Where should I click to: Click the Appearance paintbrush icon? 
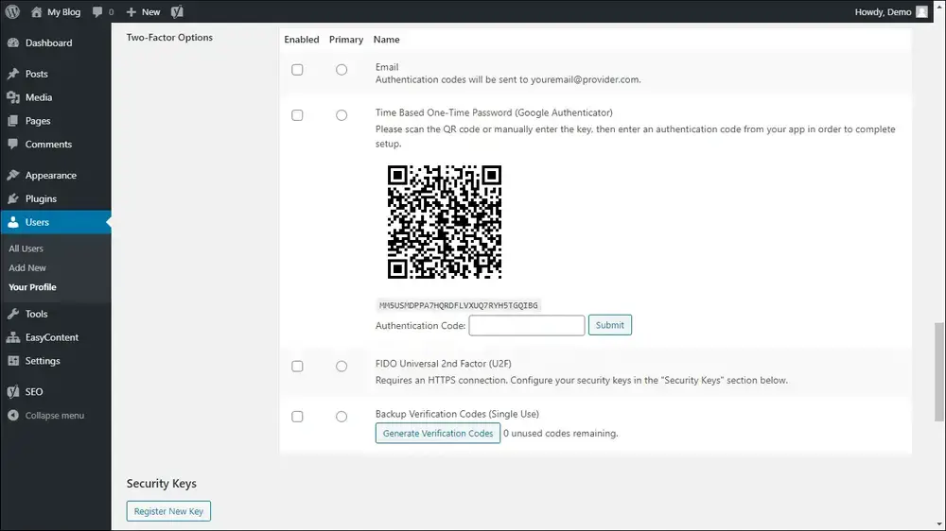pyautogui.click(x=13, y=175)
